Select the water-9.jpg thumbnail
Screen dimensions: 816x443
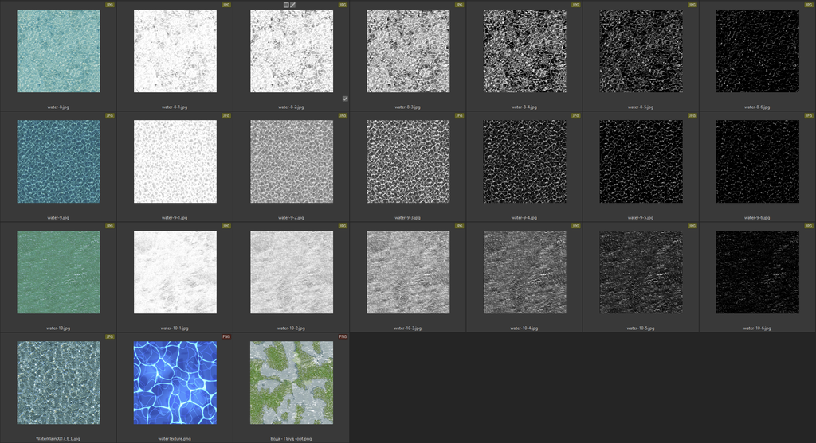tap(58, 161)
